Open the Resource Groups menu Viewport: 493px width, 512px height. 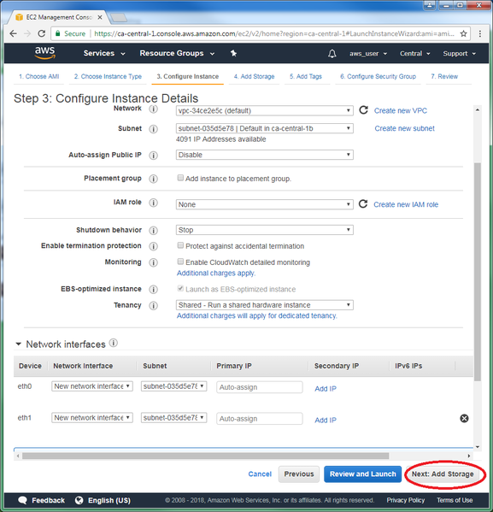[177, 53]
